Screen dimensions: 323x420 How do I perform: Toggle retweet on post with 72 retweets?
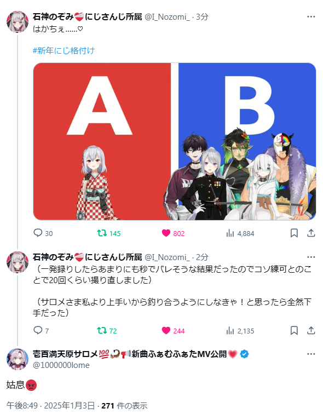102,331
